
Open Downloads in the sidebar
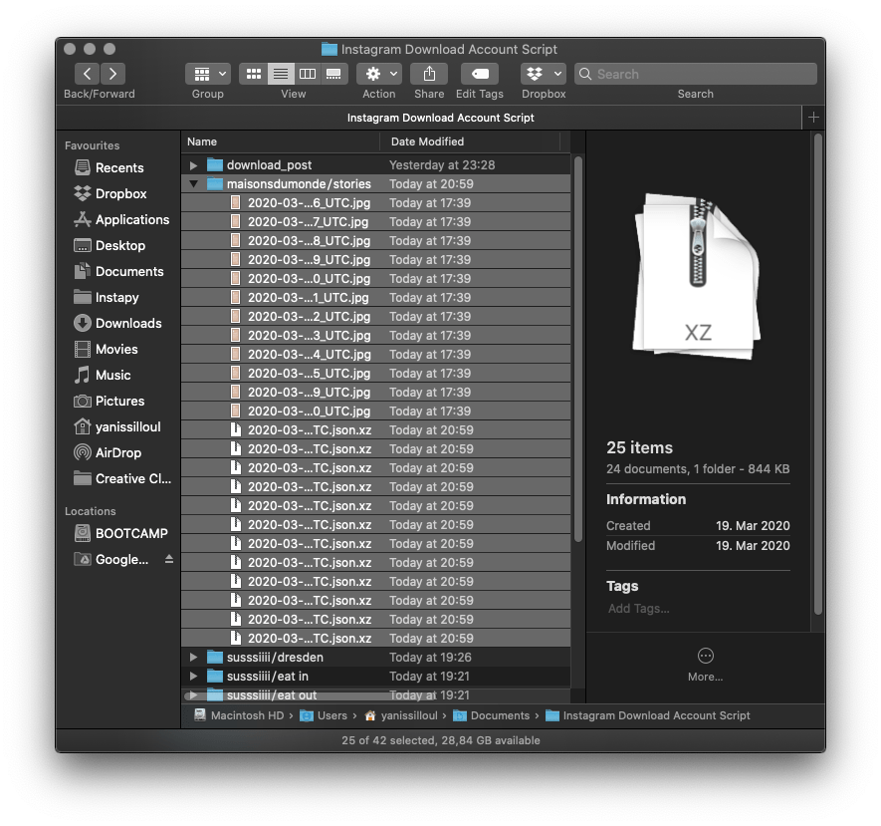(x=128, y=323)
